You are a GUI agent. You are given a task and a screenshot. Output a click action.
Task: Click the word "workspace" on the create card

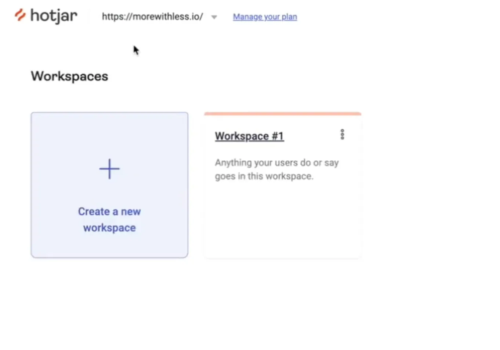click(x=109, y=228)
